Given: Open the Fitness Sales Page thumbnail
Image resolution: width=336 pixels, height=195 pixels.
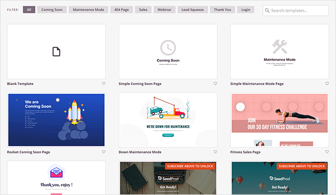Looking at the screenshot, I should click(280, 120).
